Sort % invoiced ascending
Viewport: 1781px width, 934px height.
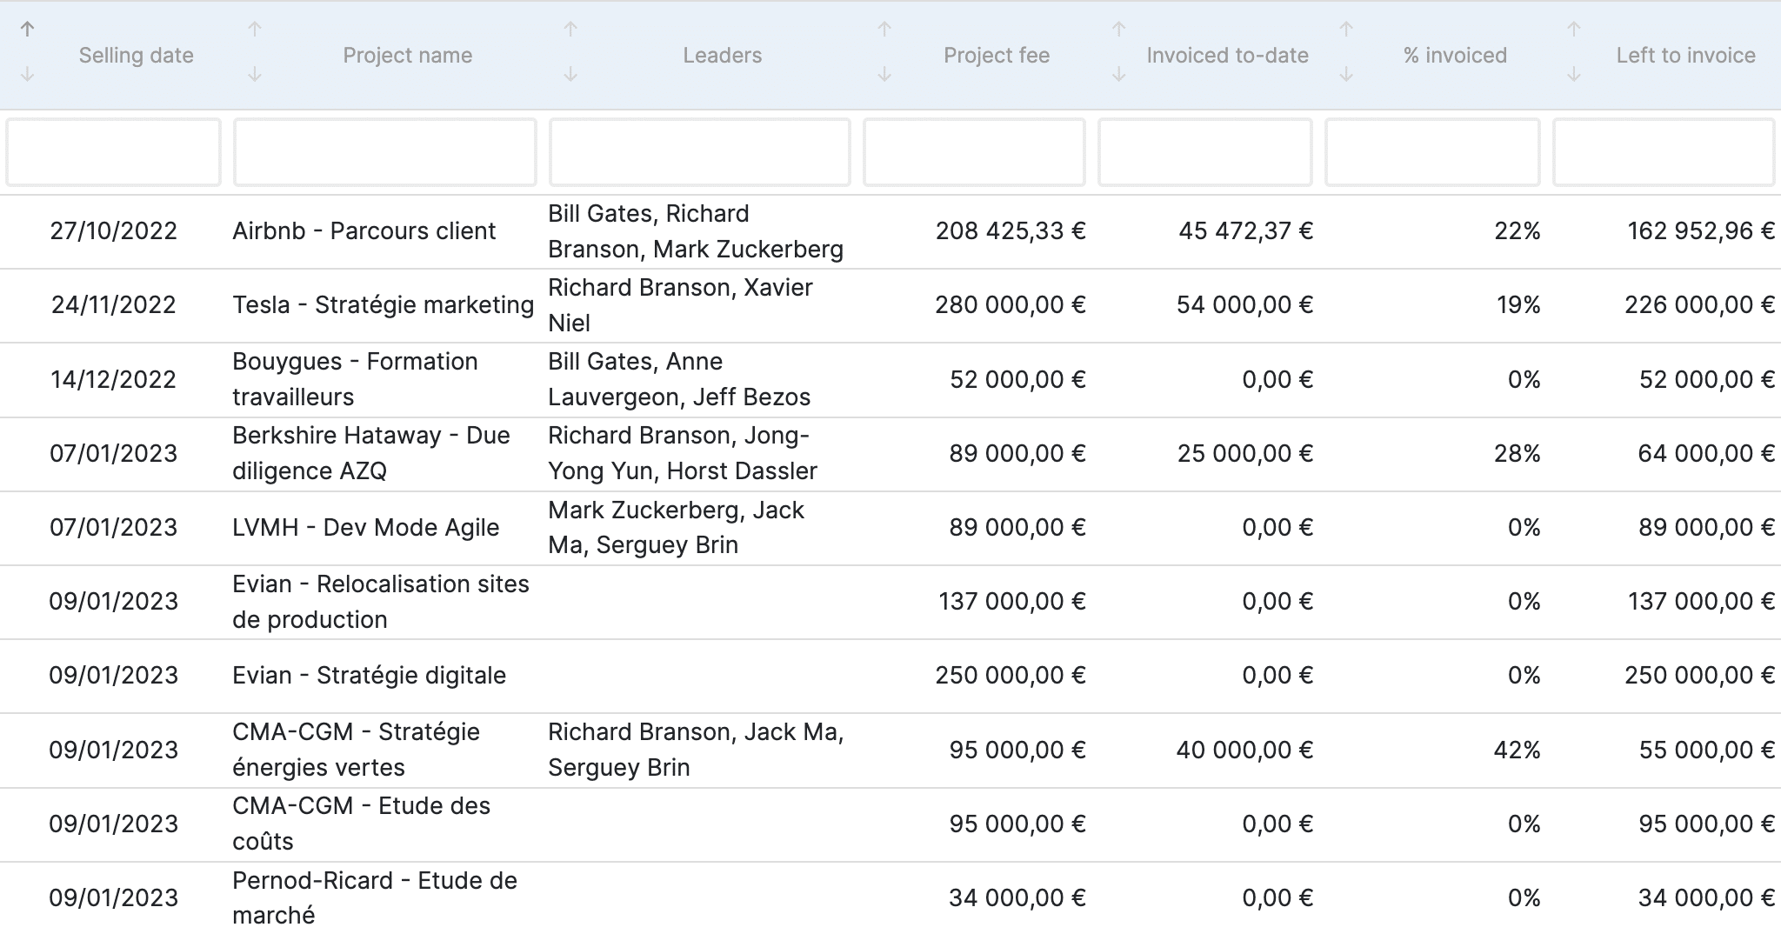pos(1344,28)
